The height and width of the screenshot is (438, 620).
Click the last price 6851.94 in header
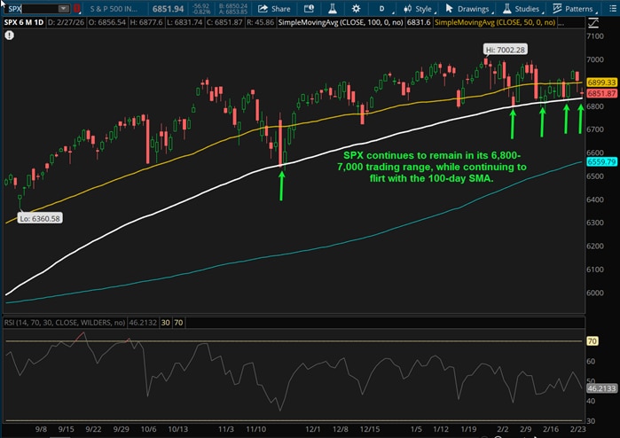pos(168,9)
